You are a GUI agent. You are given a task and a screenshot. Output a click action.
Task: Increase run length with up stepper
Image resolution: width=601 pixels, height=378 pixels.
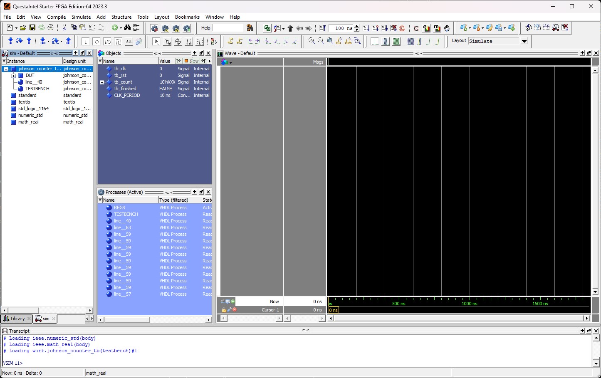click(x=357, y=27)
